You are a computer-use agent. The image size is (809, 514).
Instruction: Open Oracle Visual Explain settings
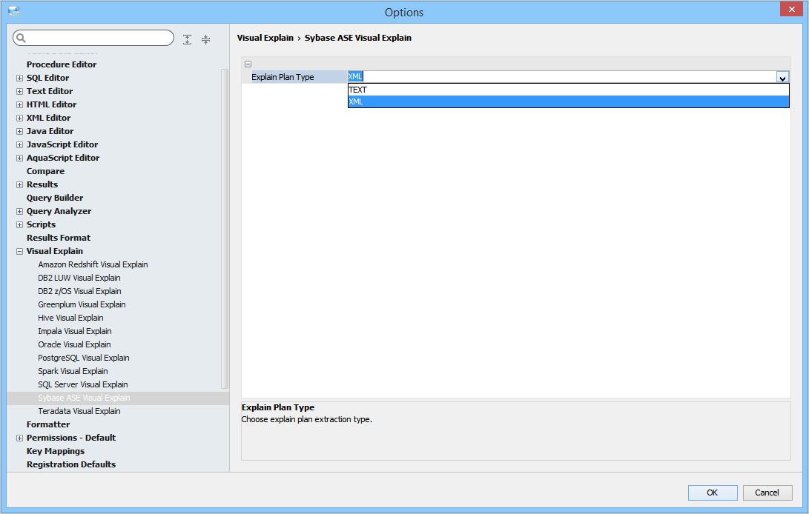point(74,345)
